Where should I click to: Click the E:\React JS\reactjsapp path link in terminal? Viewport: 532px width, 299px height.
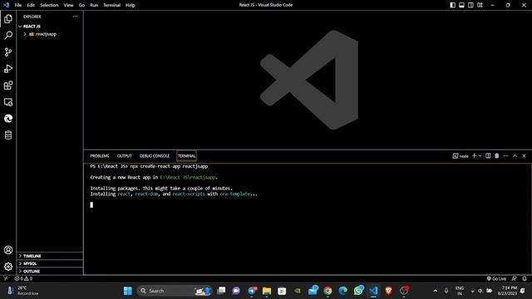pos(188,177)
